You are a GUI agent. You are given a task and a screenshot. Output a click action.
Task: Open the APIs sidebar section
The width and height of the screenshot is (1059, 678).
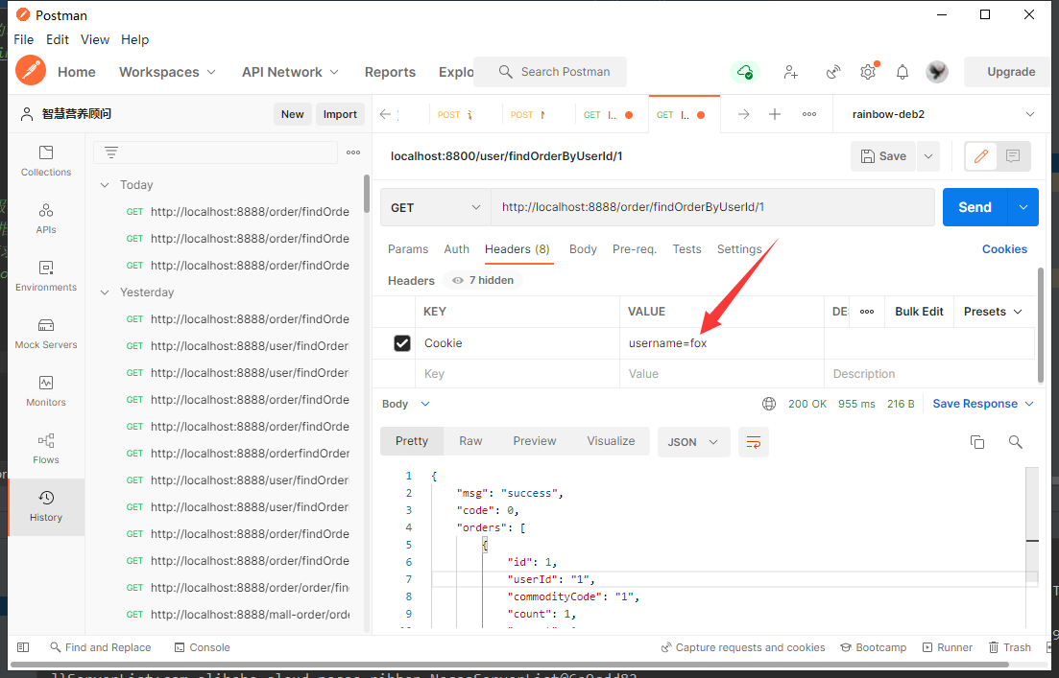point(46,219)
